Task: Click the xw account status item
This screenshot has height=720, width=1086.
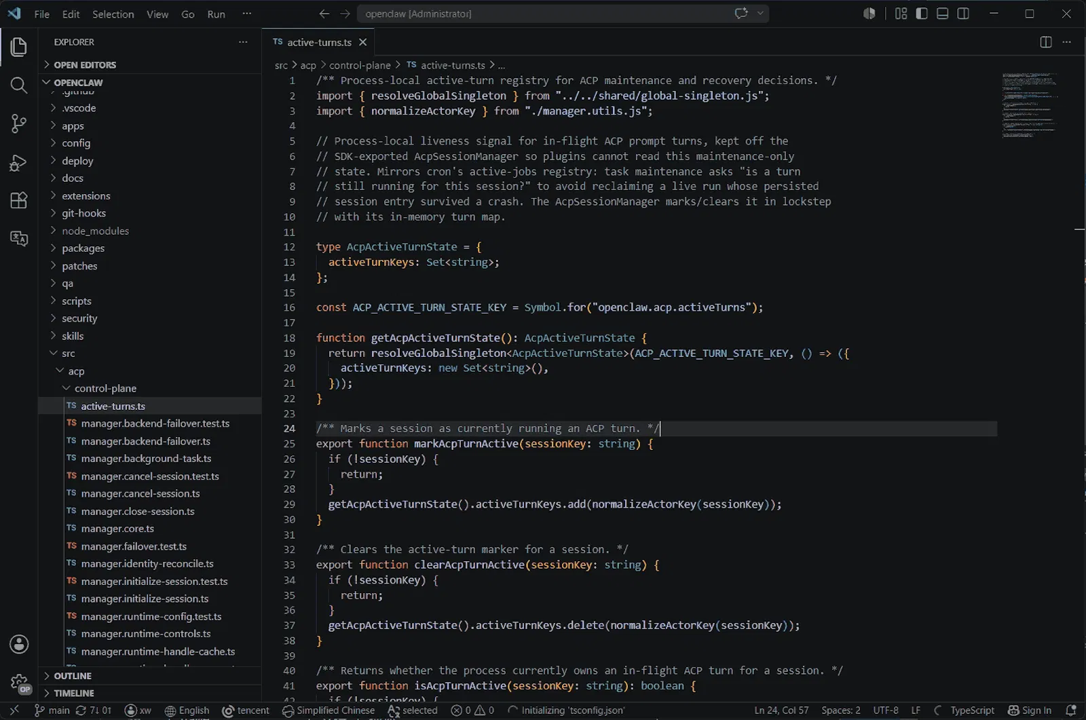Action: coord(138,710)
